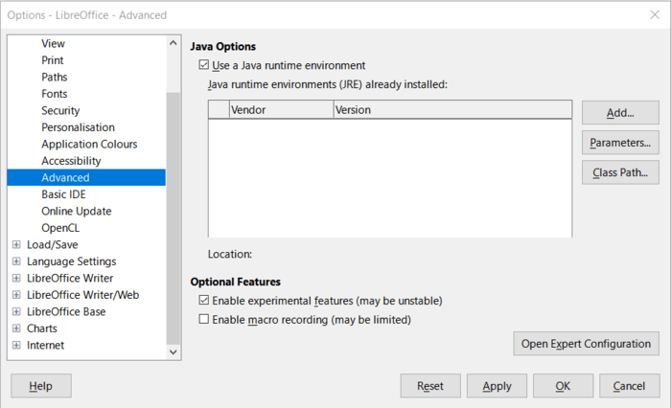Select Print in the options tree

point(52,60)
